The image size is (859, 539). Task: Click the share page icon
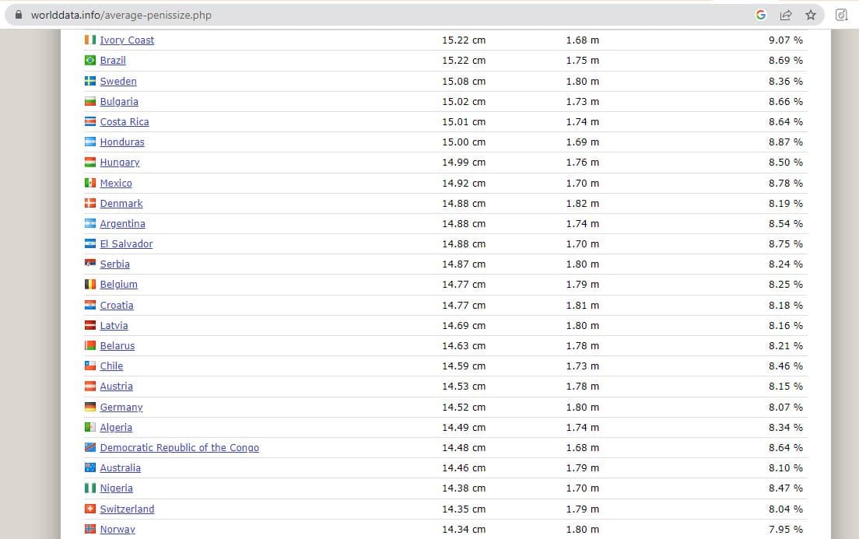click(x=786, y=15)
